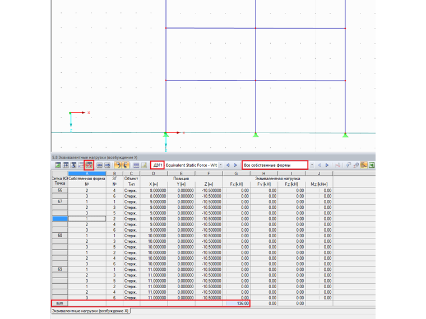Click the middle green support in model view
Screen dimensions: 426x319
(256, 135)
